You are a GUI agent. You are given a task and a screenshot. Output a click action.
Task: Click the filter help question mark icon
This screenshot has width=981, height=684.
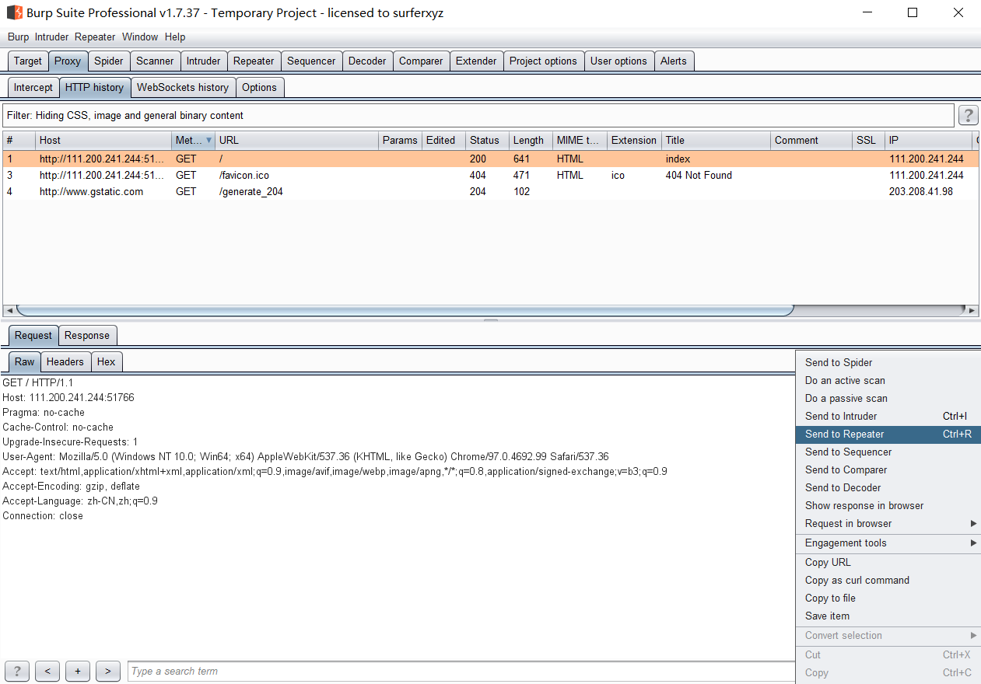pos(968,116)
